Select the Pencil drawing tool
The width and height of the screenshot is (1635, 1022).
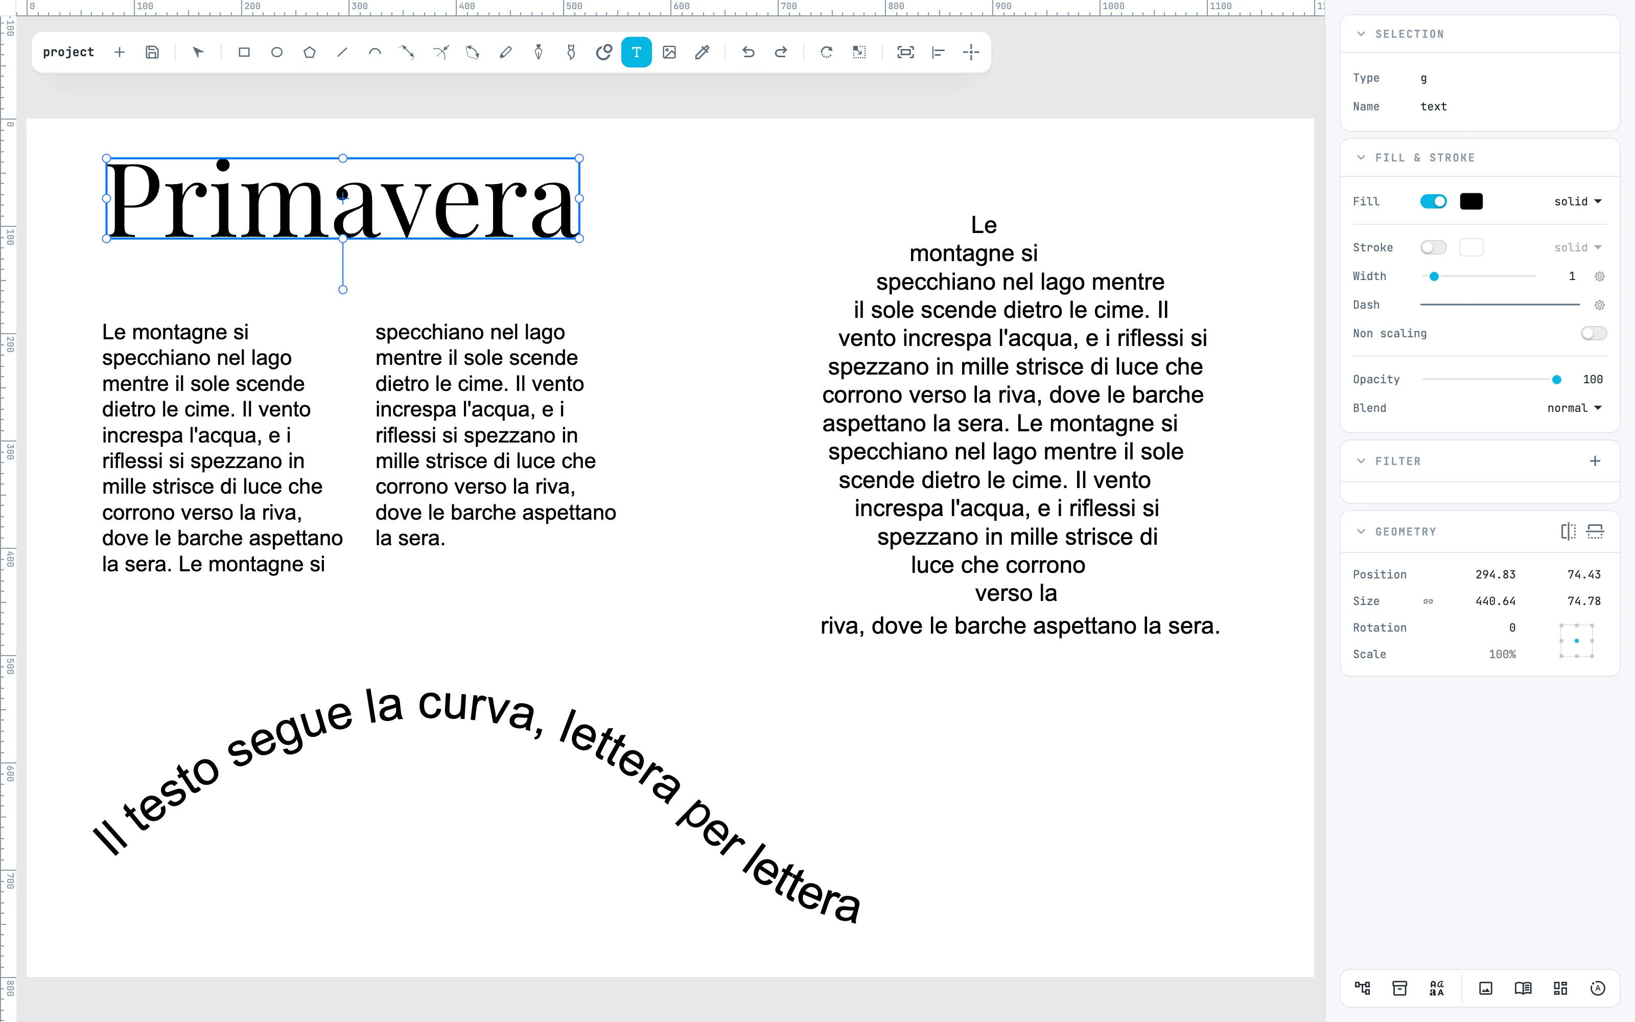click(505, 52)
